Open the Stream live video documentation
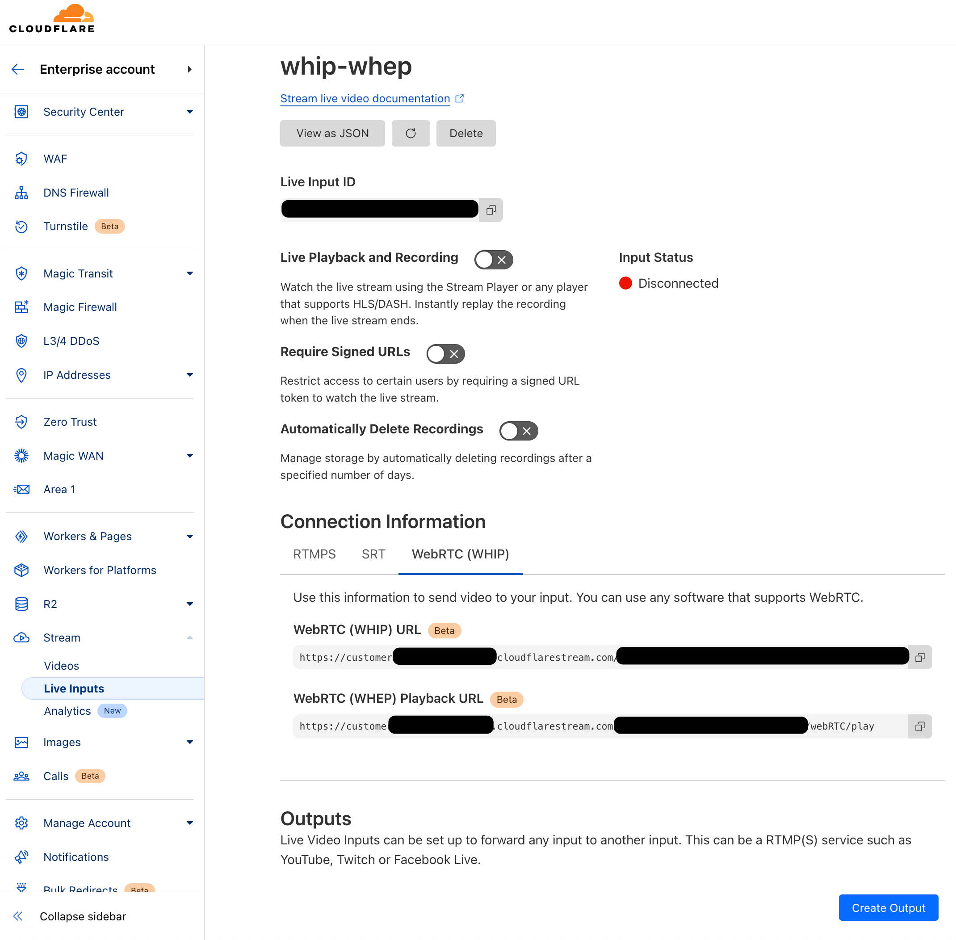This screenshot has height=940, width=956. click(x=365, y=98)
